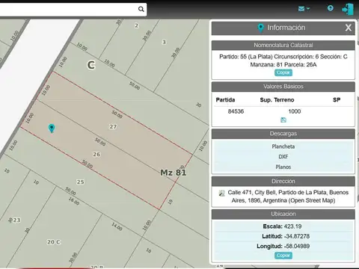
Task: Click the login door icon
Action: (x=348, y=9)
